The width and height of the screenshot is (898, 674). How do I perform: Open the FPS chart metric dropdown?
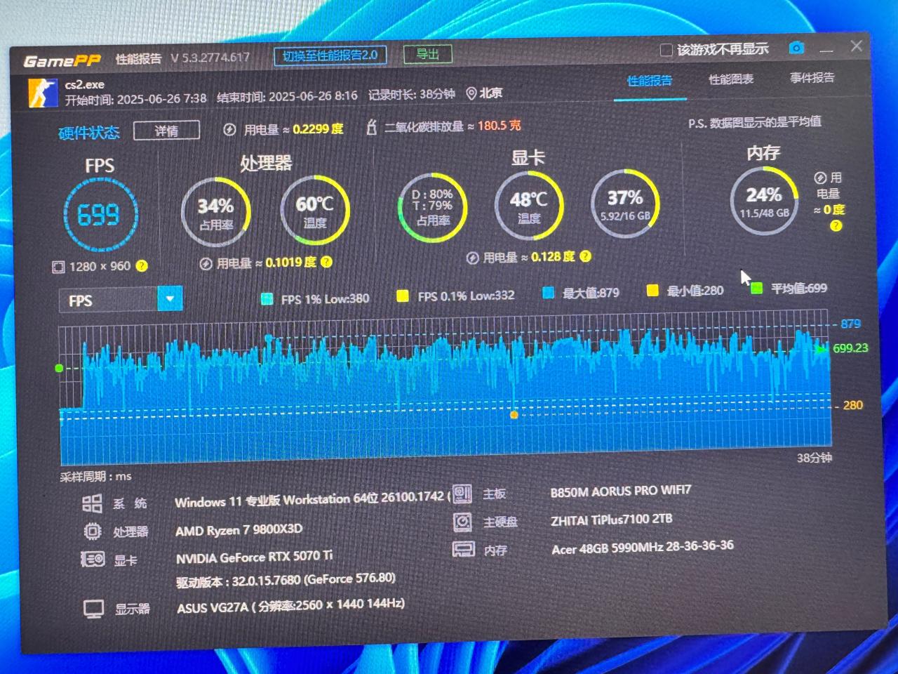(x=170, y=299)
